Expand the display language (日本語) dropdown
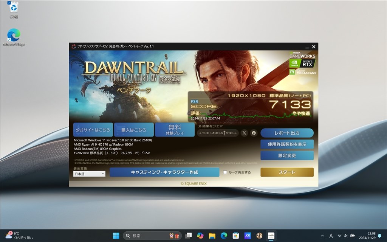 (89, 174)
